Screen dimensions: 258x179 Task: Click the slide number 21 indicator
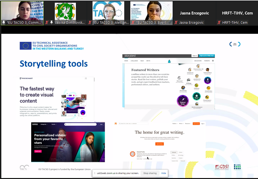coord(235,44)
